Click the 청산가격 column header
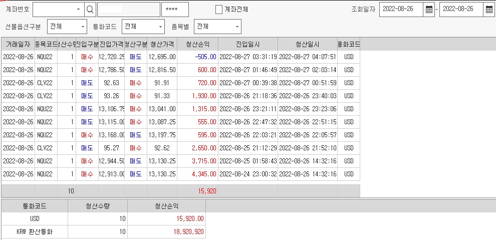The height and width of the screenshot is (240, 496). (162, 44)
